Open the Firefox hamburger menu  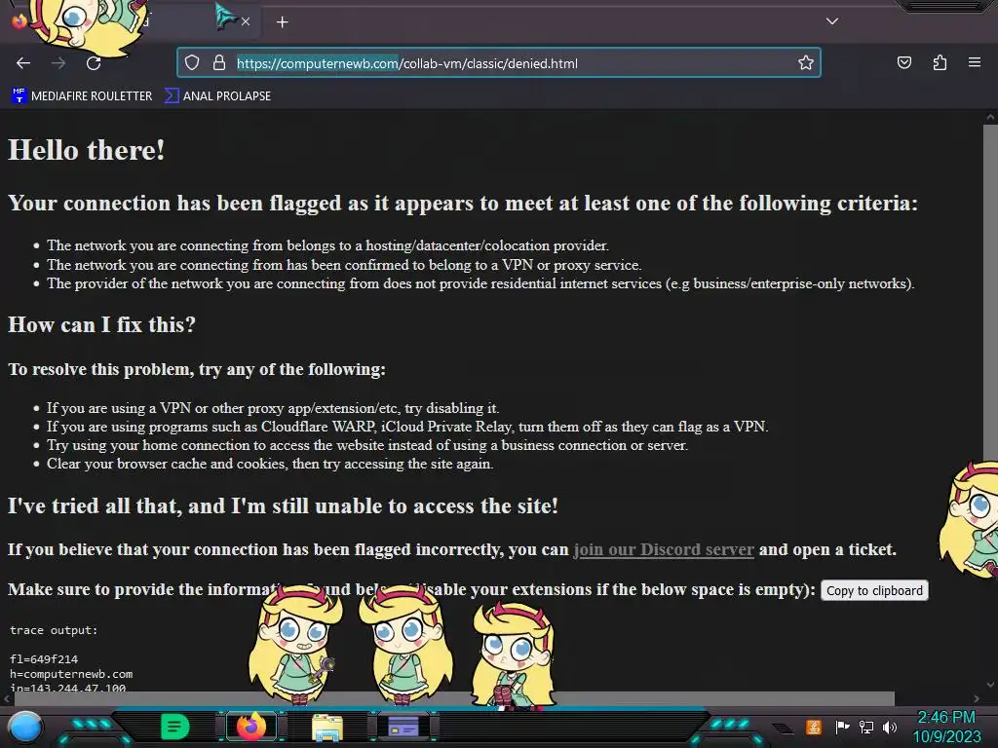[x=975, y=62]
